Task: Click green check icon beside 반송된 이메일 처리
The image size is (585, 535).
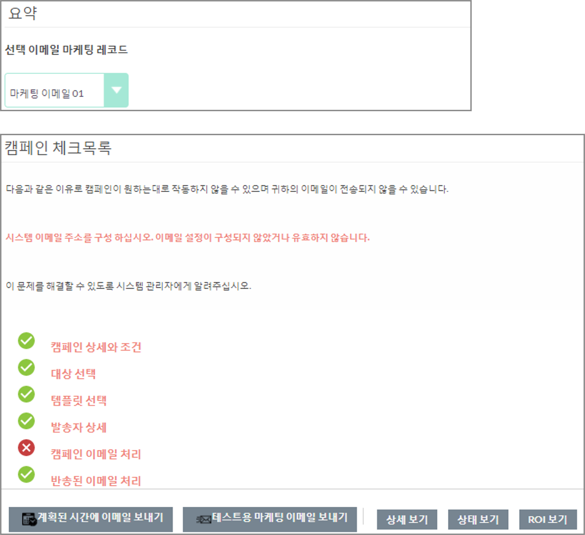Action: (x=26, y=474)
